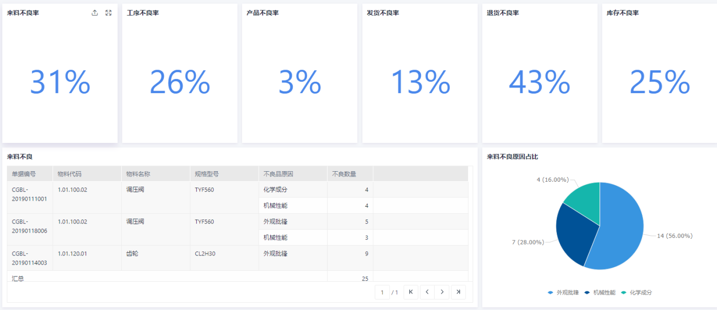Sort by the 不良品原因 column header
Viewport: 717px width, 310px height.
[293, 174]
